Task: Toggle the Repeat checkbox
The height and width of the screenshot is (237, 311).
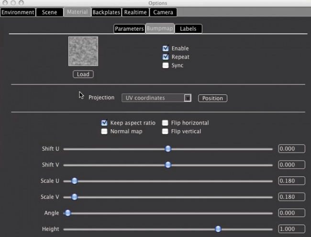Action: click(166, 57)
